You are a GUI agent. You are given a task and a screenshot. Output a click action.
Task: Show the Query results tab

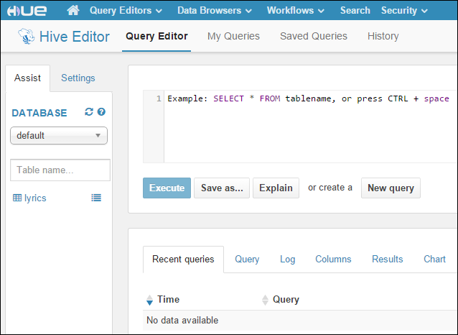[x=247, y=260]
